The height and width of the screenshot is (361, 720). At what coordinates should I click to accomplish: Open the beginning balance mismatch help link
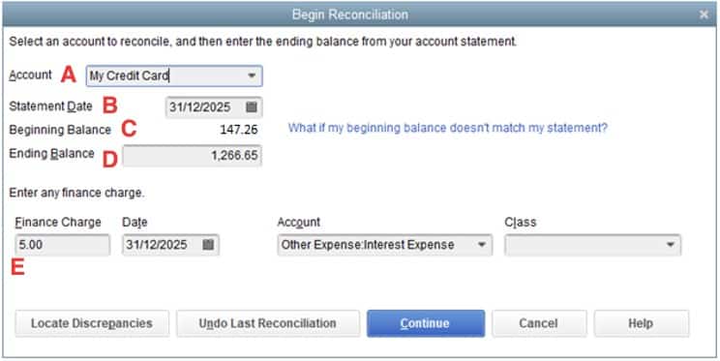[448, 128]
